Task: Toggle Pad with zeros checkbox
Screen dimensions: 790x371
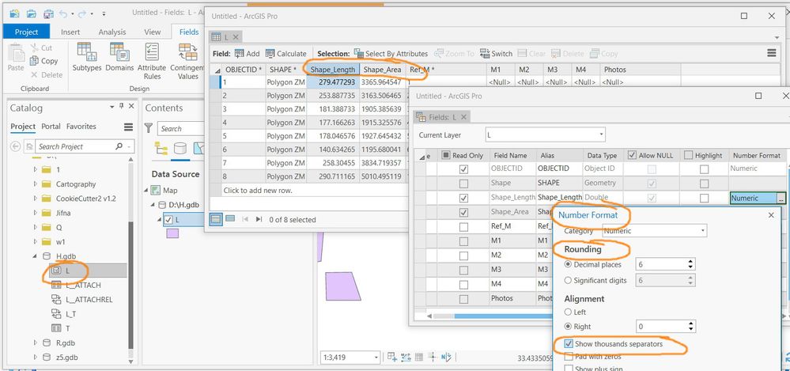Action: click(569, 357)
